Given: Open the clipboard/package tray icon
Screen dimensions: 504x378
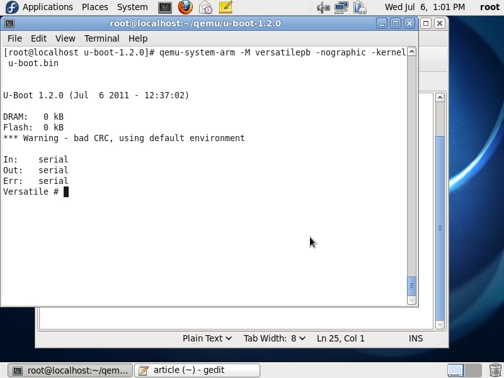Looking at the screenshot, I should (x=360, y=7).
